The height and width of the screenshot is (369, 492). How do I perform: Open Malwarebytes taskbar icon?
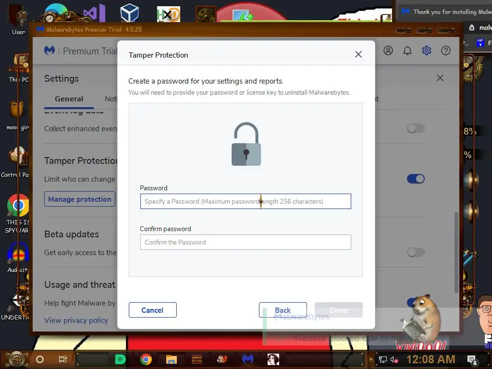[248, 359]
